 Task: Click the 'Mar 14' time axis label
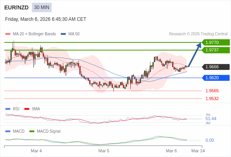(x=198, y=151)
